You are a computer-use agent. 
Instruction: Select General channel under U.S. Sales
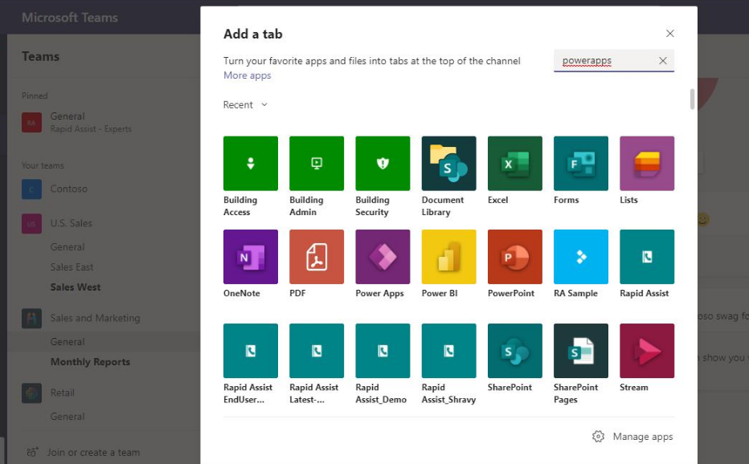tap(68, 246)
